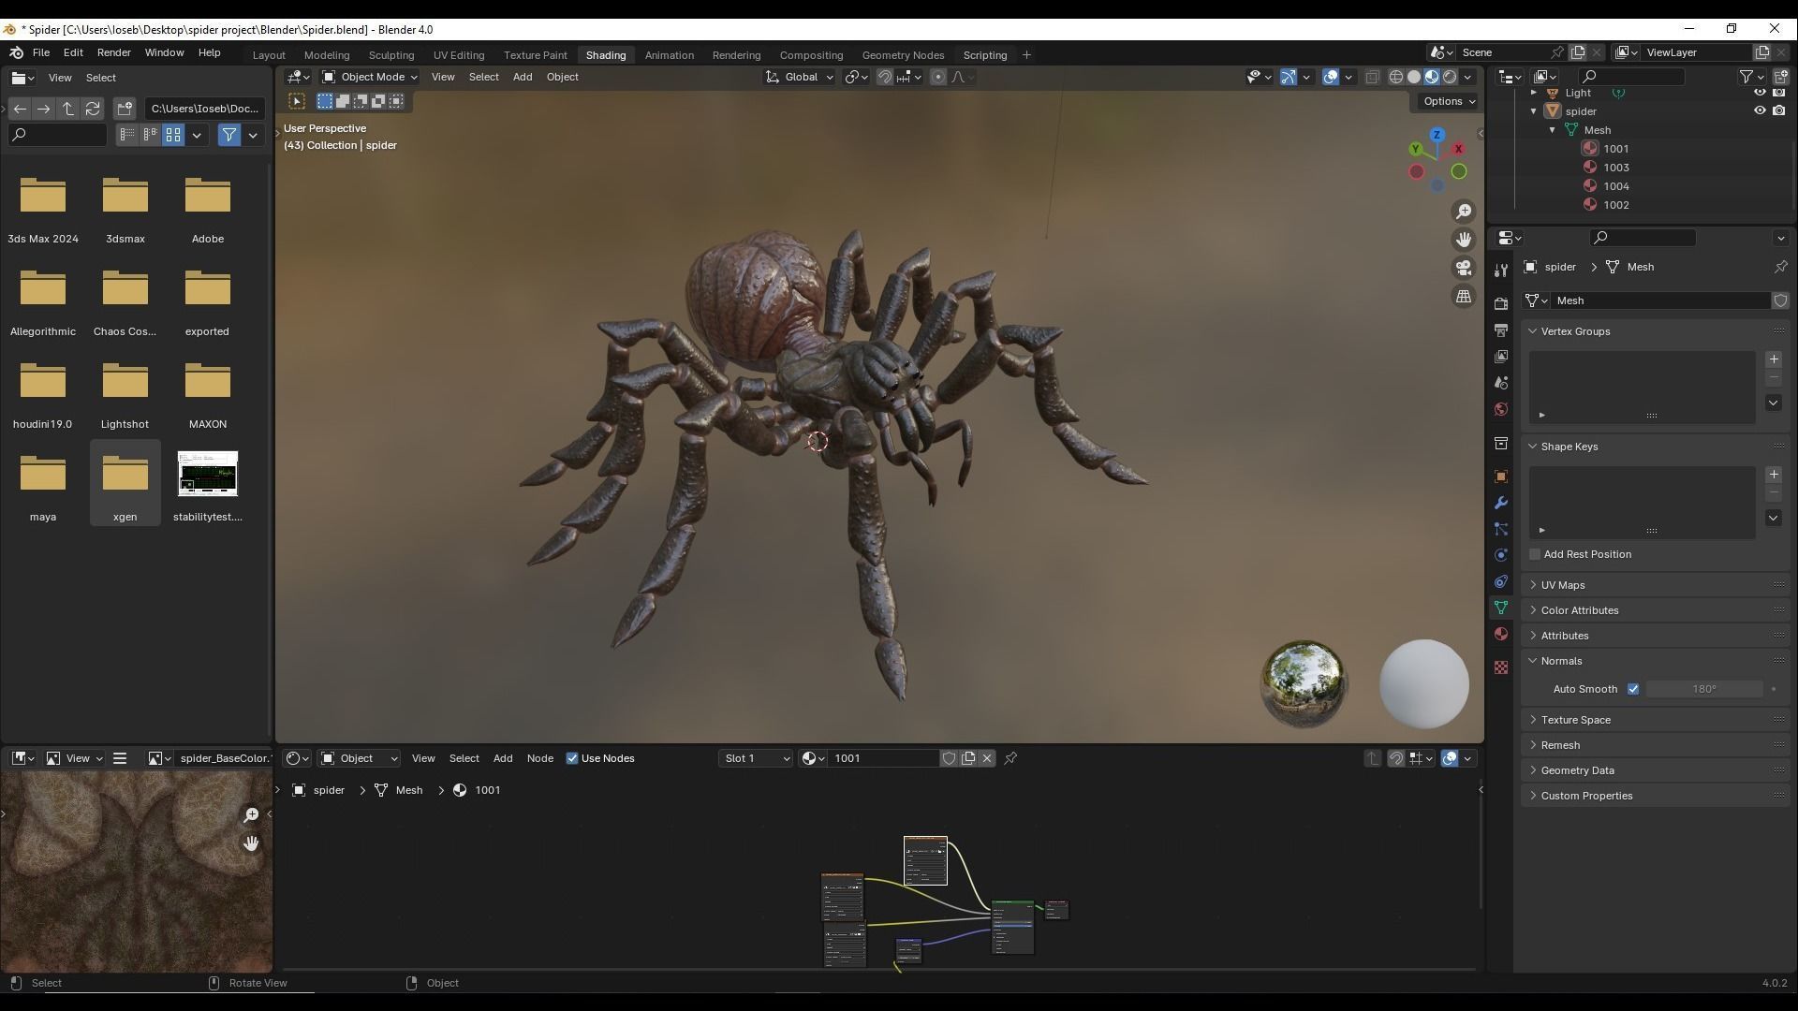Click the stabilitytest image thumbnail
The image size is (1798, 1011).
click(208, 474)
